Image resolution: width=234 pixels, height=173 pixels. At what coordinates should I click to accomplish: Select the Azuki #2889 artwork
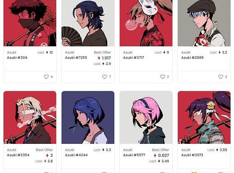[204, 23]
